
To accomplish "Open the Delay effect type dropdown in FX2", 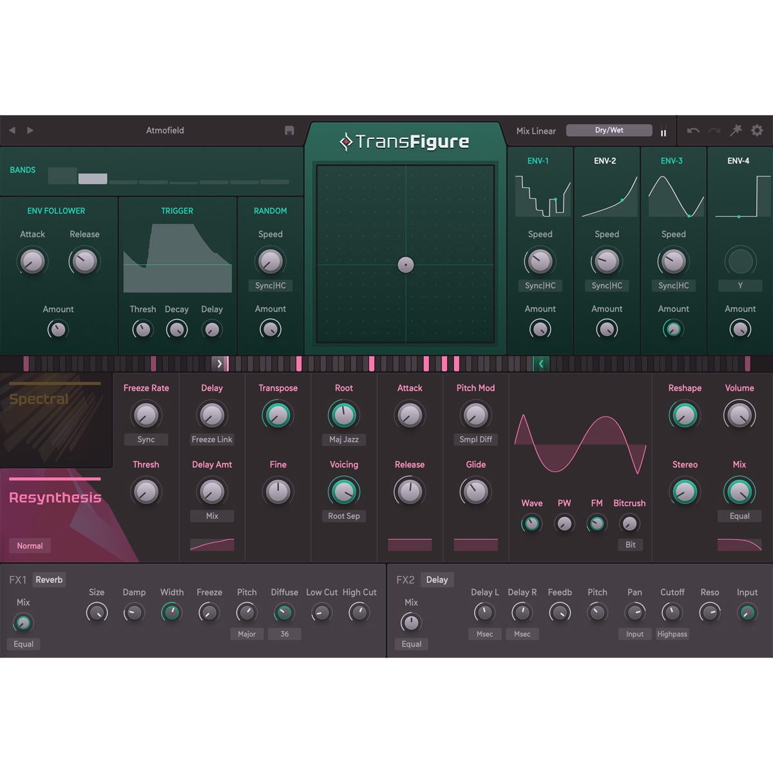I will click(437, 580).
